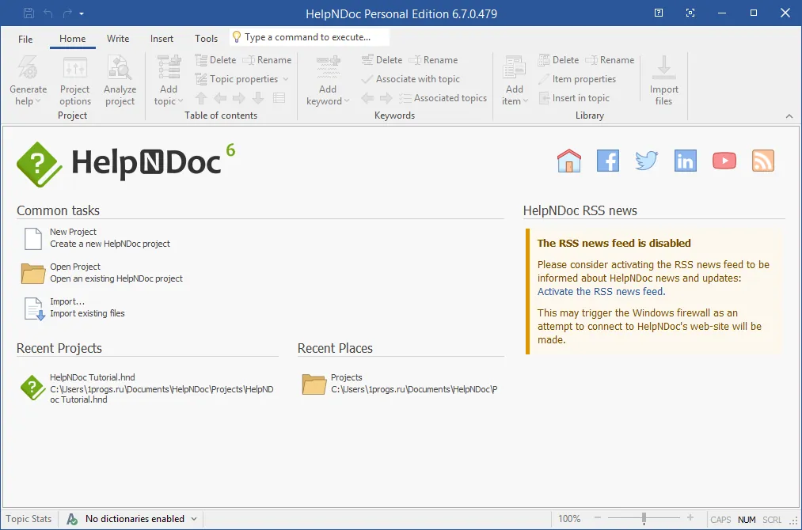Image resolution: width=802 pixels, height=530 pixels.
Task: Click Associated topics button
Action: tap(443, 97)
